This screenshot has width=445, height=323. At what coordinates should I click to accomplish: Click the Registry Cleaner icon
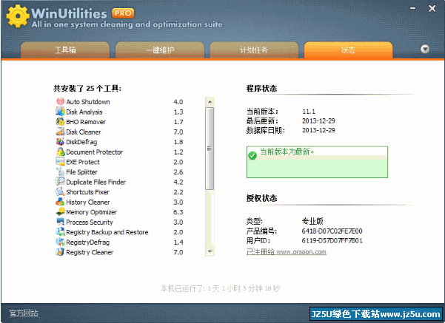(60, 252)
